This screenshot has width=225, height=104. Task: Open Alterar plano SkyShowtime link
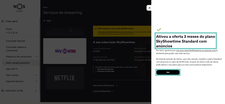[x=103, y=86]
